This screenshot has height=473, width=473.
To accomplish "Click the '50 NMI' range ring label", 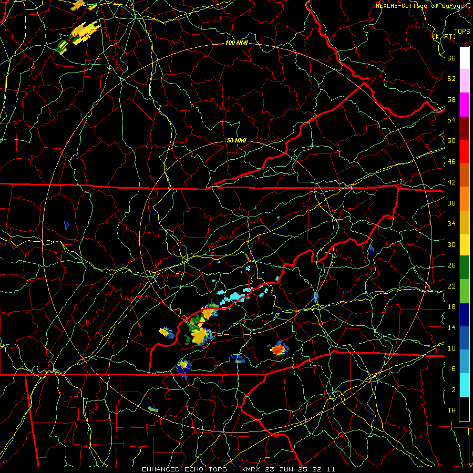I will coord(236,140).
